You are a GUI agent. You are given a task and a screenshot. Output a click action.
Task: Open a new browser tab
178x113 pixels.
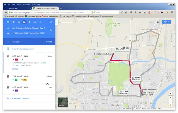click(61, 8)
